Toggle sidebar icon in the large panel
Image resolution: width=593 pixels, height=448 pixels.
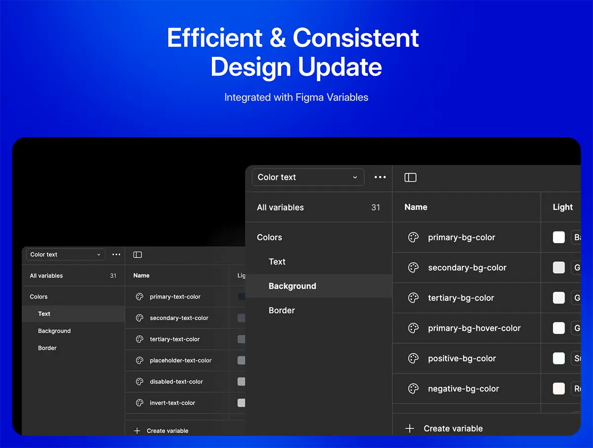pyautogui.click(x=410, y=177)
